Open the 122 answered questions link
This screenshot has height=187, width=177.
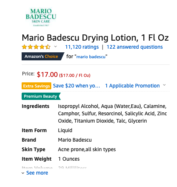134,47
